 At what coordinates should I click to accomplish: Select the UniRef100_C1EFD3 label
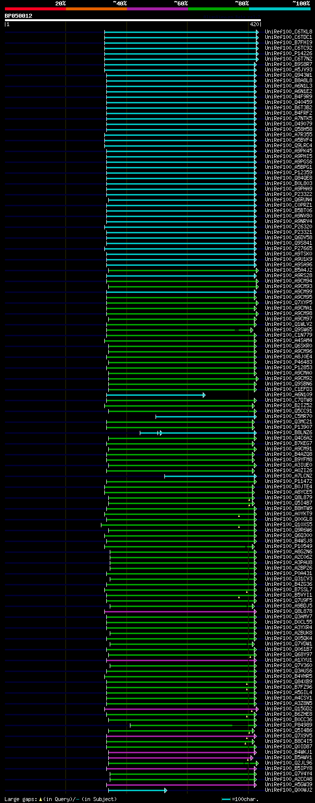pyautogui.click(x=288, y=389)
